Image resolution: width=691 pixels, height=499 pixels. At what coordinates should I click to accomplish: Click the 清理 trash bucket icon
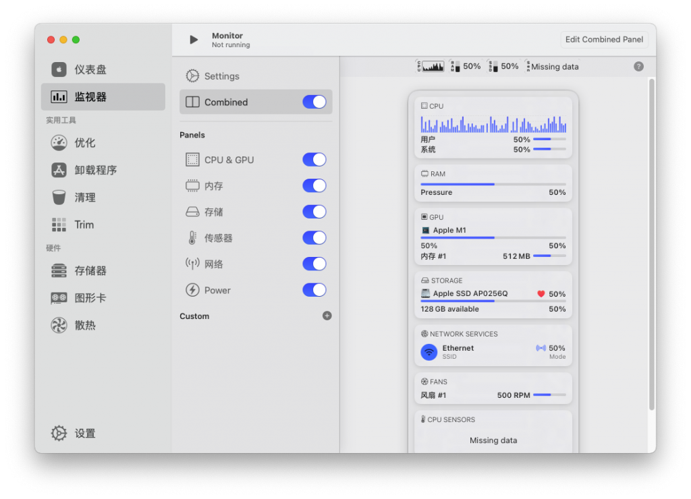click(x=59, y=198)
